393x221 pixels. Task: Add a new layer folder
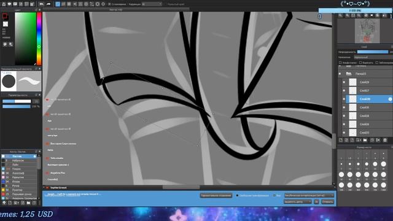pos(365,140)
